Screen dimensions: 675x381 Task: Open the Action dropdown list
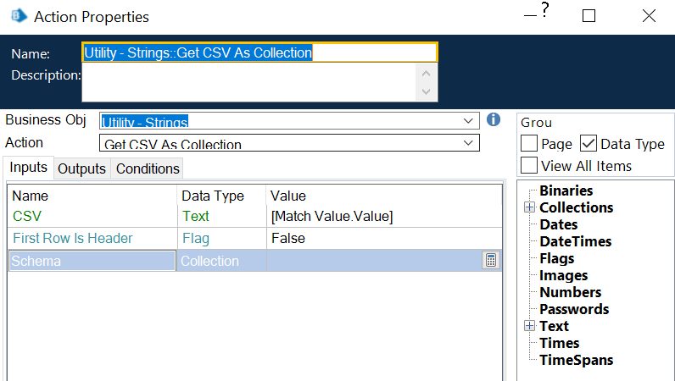click(x=469, y=143)
